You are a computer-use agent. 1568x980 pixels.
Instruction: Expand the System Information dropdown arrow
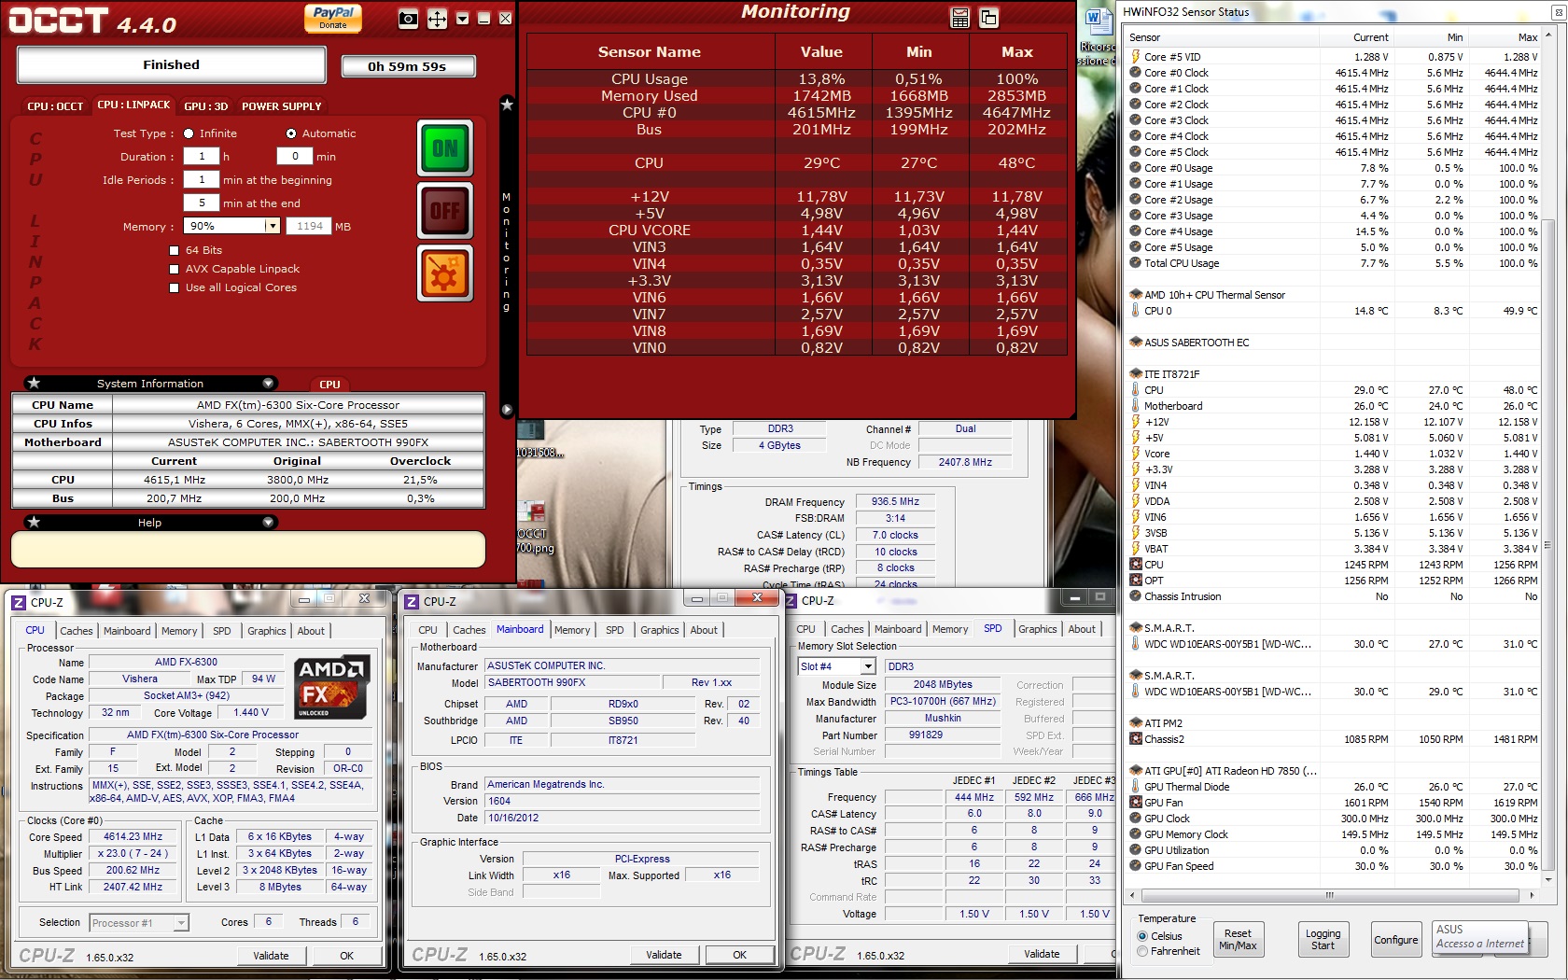[x=268, y=383]
